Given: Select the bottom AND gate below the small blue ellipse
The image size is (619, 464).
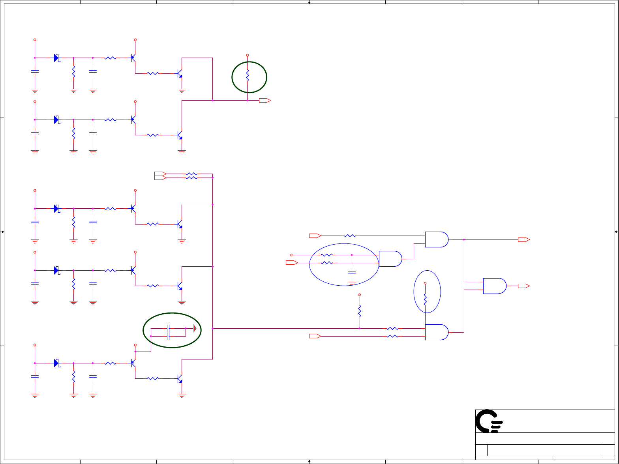Looking at the screenshot, I should 437,332.
